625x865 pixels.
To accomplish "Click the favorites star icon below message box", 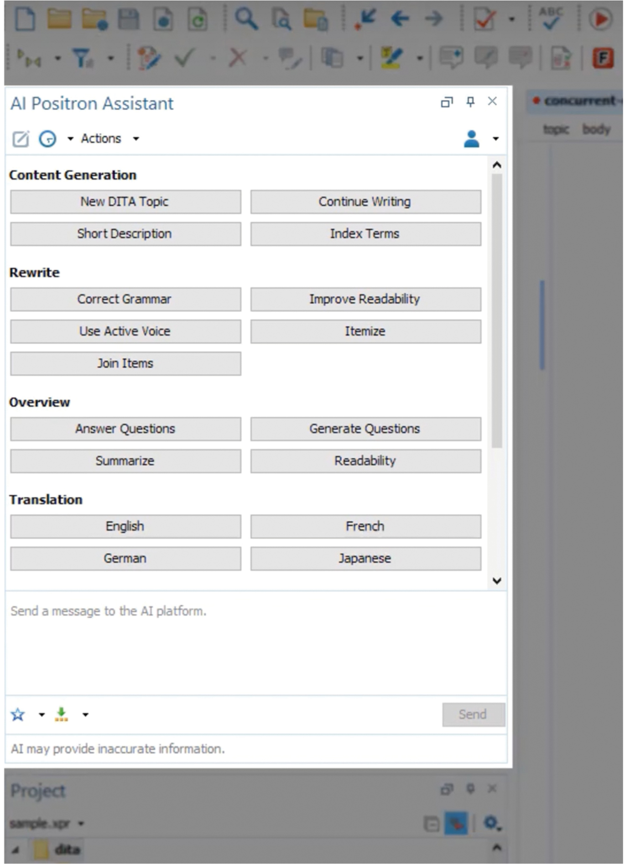I will click(x=18, y=715).
